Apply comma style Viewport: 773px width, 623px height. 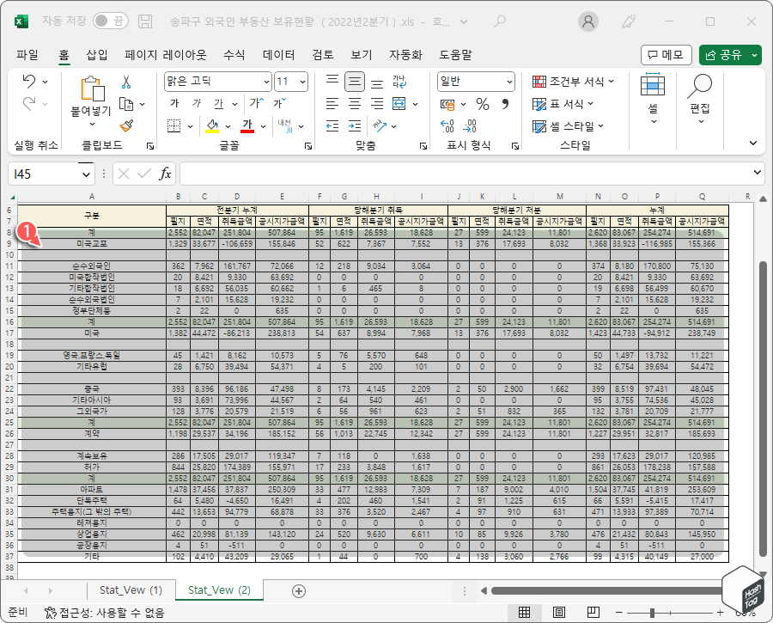pos(505,104)
